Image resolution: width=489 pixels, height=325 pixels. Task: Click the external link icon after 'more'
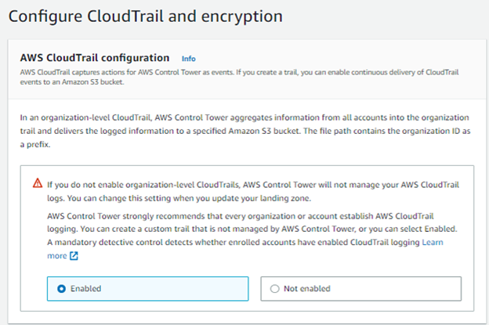pyautogui.click(x=74, y=256)
